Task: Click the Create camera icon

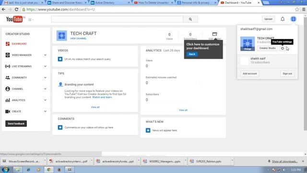Action: coord(8,111)
